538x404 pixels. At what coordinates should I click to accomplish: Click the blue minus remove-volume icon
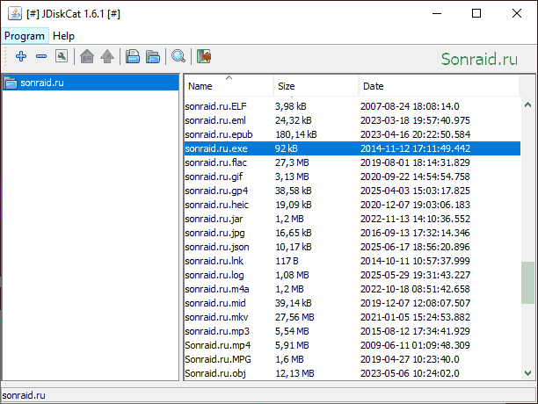coord(41,56)
